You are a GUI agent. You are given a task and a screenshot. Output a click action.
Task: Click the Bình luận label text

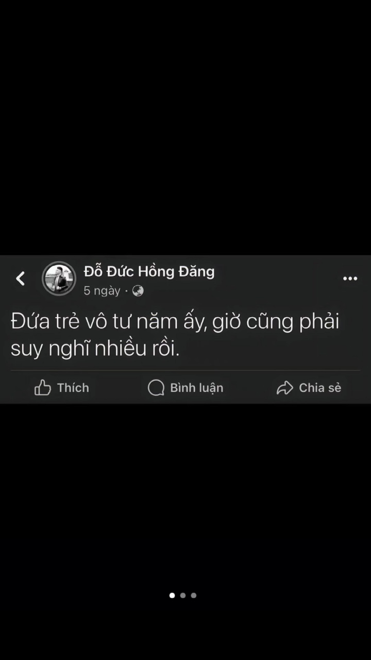pos(197,388)
